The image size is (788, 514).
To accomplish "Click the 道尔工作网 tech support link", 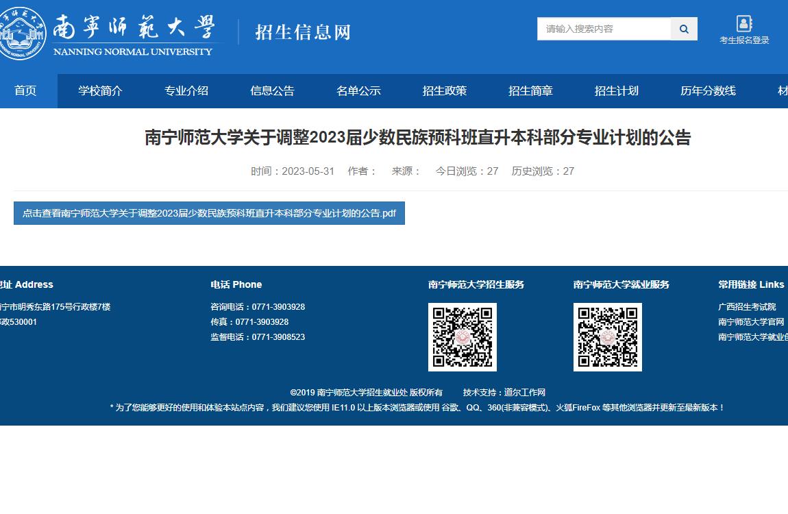I will point(525,393).
